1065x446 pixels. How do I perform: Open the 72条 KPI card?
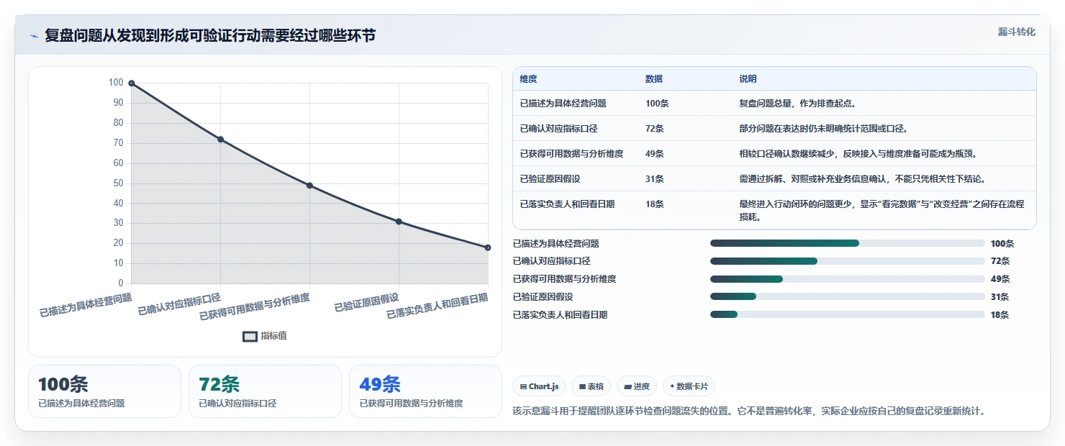pos(265,391)
